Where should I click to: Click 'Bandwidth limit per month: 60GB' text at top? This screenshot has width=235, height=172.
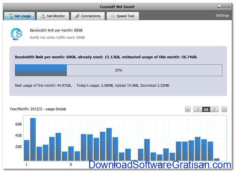coord(56,30)
